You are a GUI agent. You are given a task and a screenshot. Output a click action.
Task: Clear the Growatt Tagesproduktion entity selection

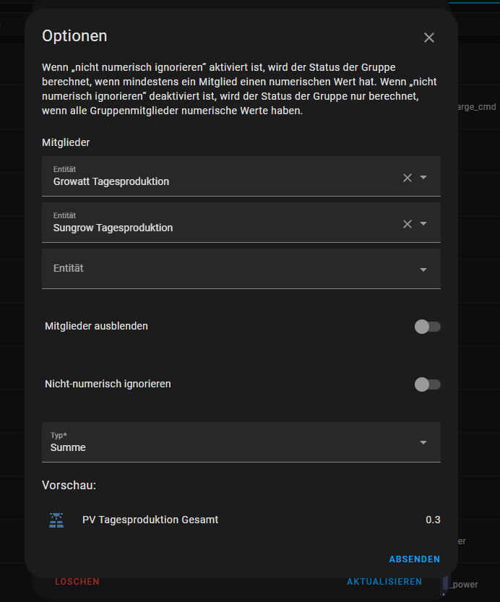pos(407,176)
